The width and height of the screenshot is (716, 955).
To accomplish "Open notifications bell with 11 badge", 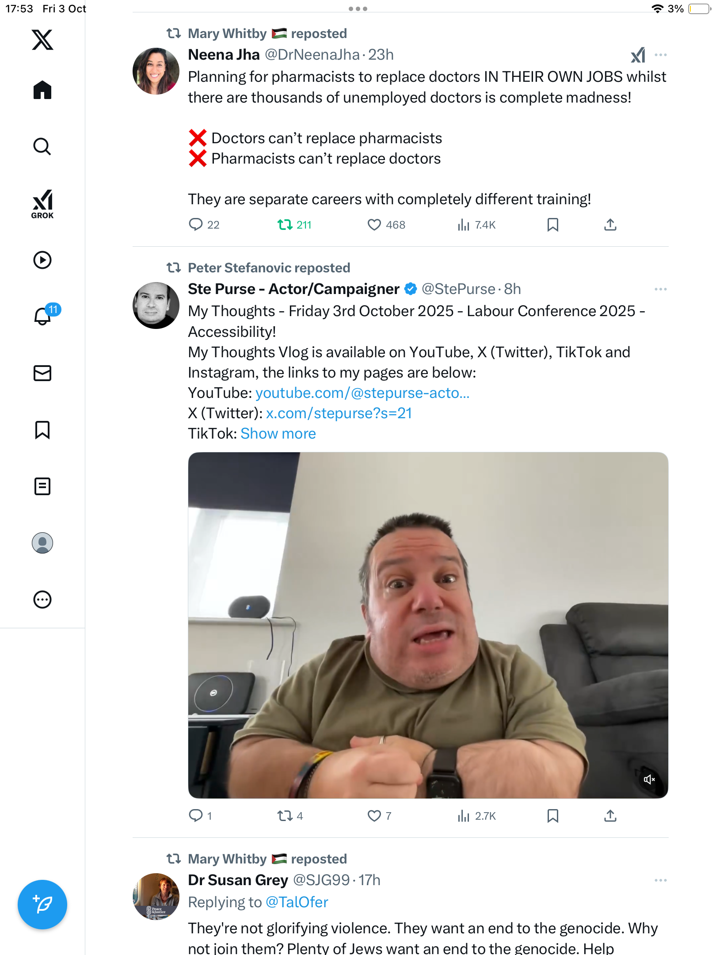I will click(43, 316).
